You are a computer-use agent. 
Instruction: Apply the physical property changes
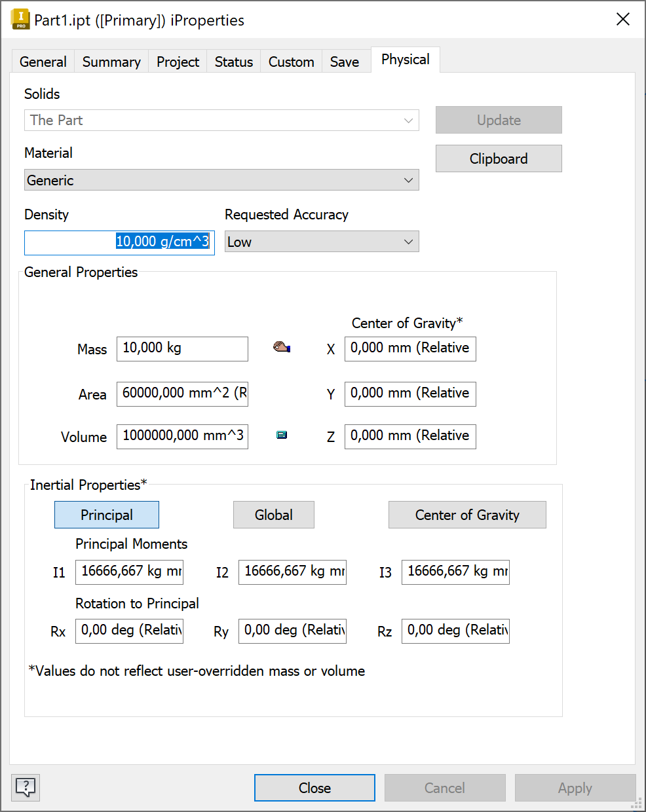pyautogui.click(x=575, y=788)
